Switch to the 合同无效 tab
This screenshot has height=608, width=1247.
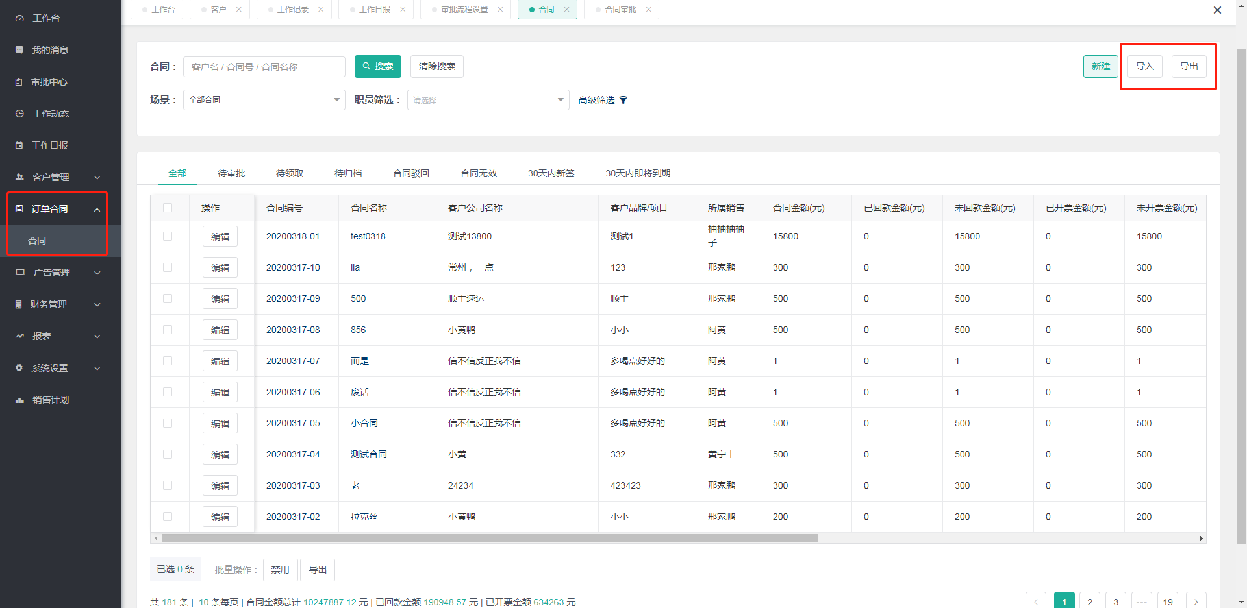tap(479, 173)
